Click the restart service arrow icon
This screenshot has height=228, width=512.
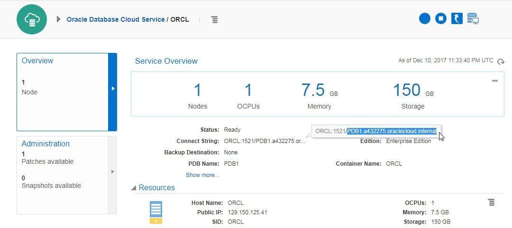(x=457, y=18)
